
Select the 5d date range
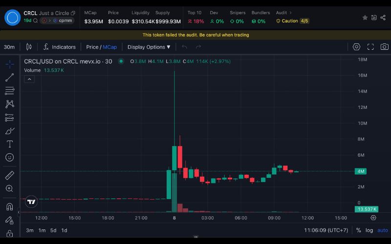point(53,230)
